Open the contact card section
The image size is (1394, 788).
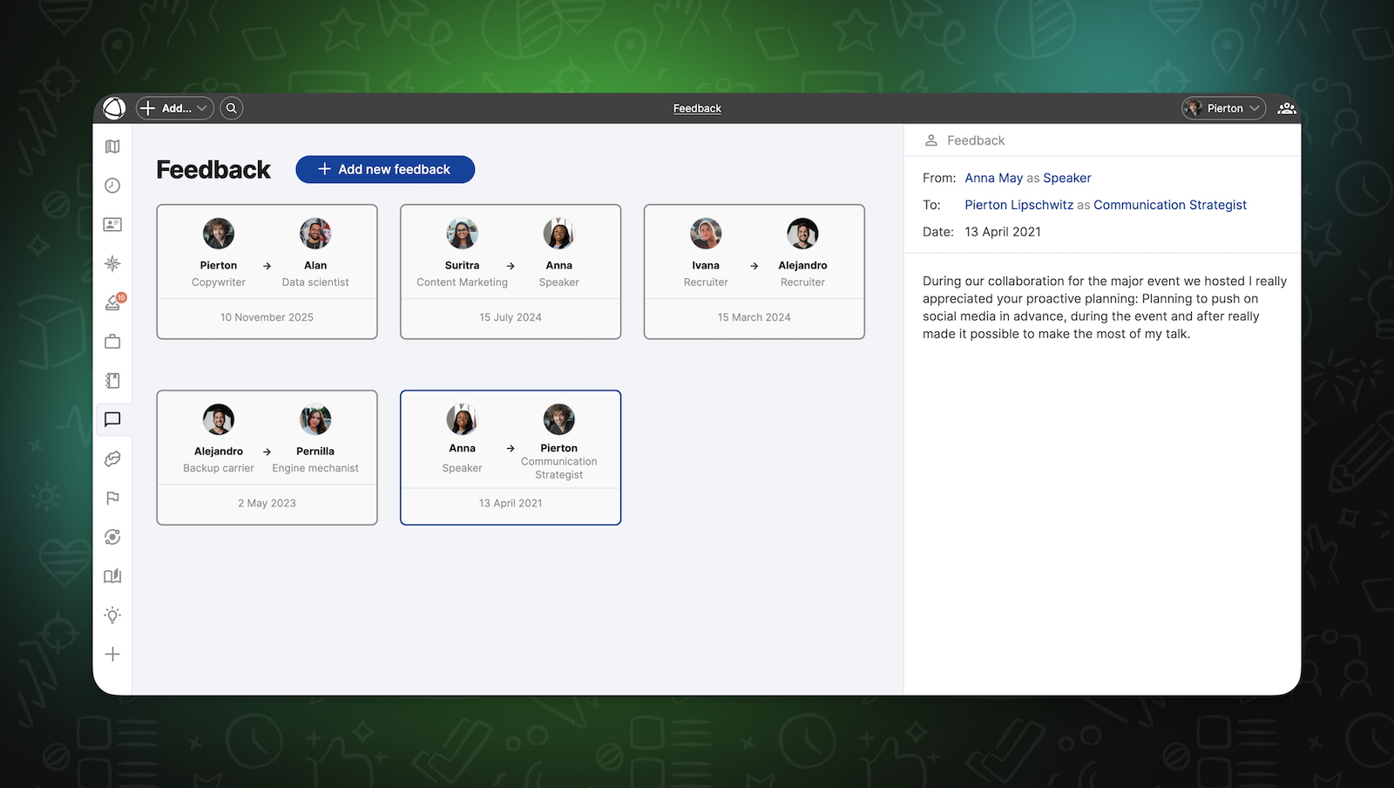tap(112, 224)
